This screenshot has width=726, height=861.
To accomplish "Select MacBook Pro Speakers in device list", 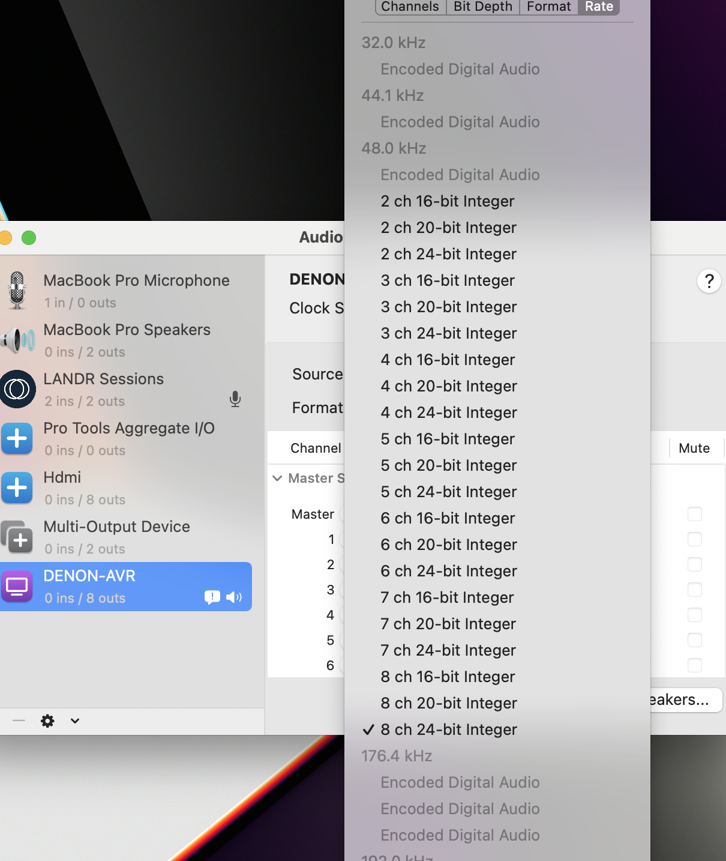I will tap(126, 340).
